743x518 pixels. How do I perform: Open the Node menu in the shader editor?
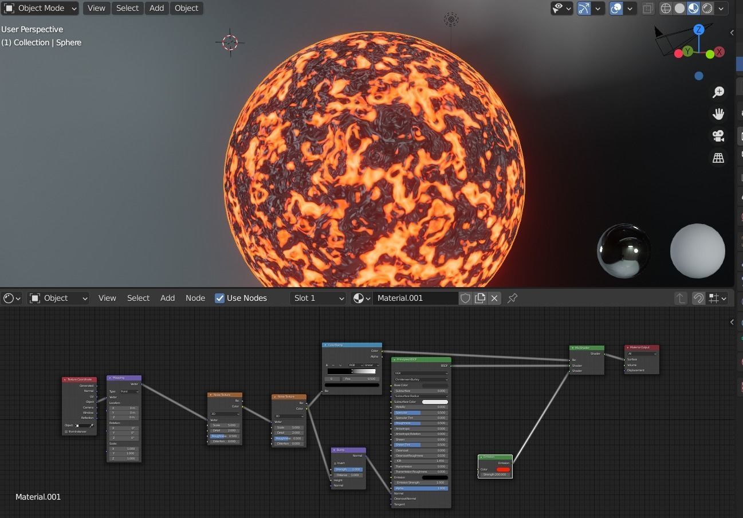[x=195, y=298]
